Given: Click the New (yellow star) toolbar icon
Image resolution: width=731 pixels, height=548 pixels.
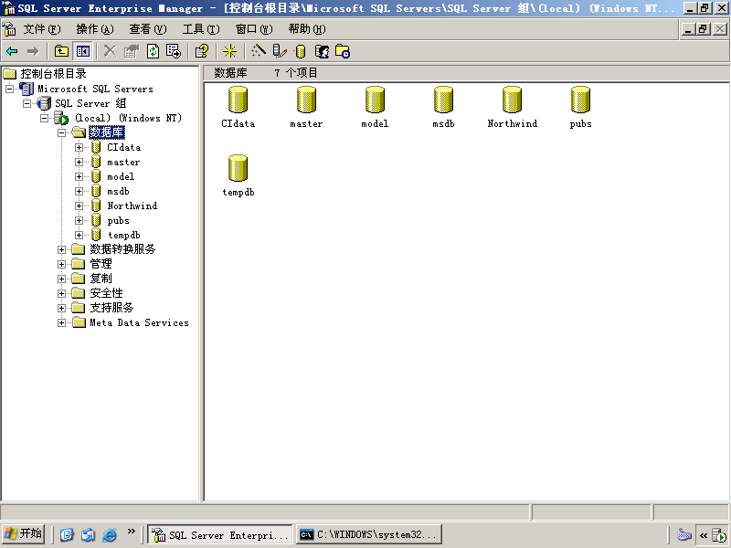Looking at the screenshot, I should (x=230, y=51).
